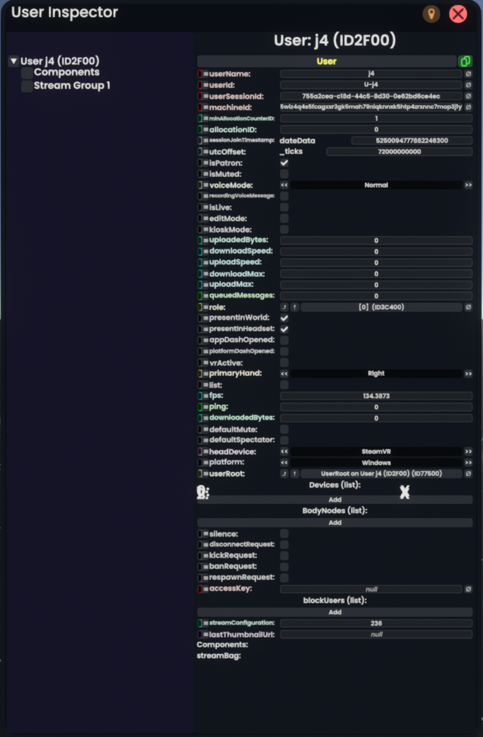This screenshot has height=737, width=483.
Task: Click the orange pin icon in title bar
Action: 431,14
